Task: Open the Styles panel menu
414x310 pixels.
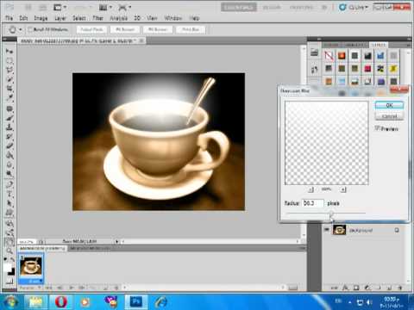Action: click(x=408, y=45)
